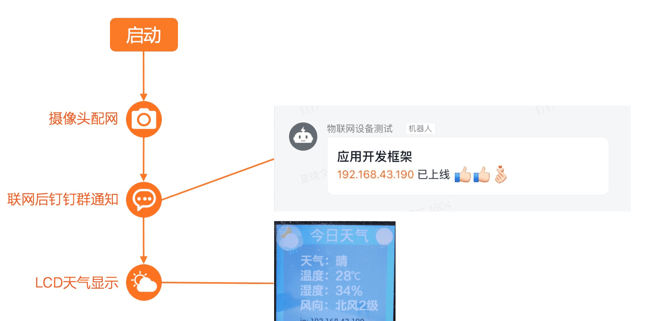Click the 摄像头配网 label
Viewport: 646px width, 321px height.
(x=83, y=119)
